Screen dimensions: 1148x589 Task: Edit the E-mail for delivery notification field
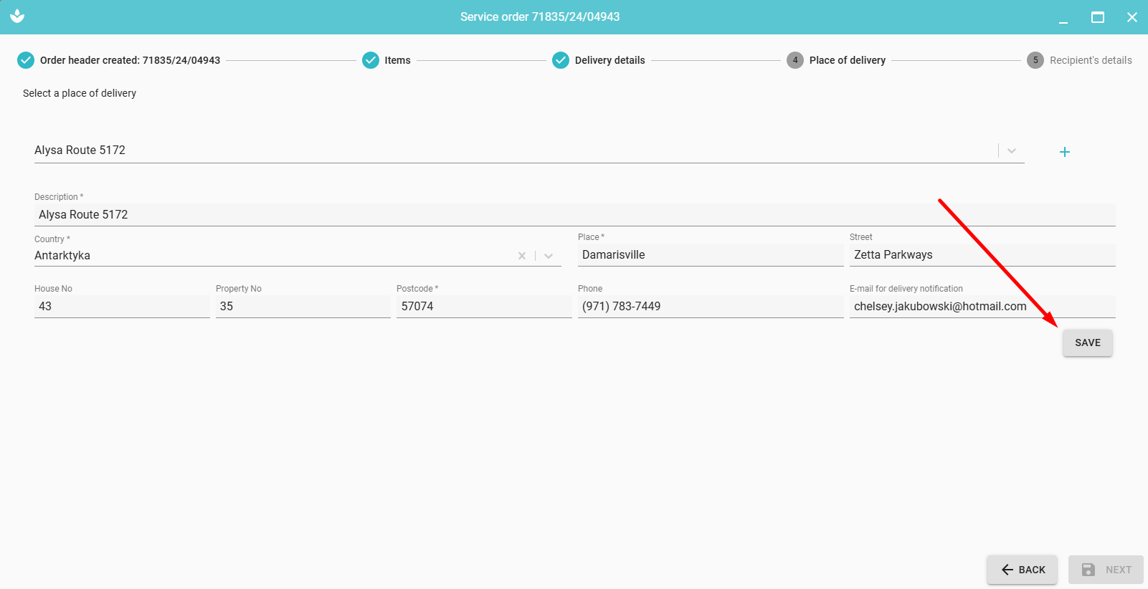tap(981, 307)
